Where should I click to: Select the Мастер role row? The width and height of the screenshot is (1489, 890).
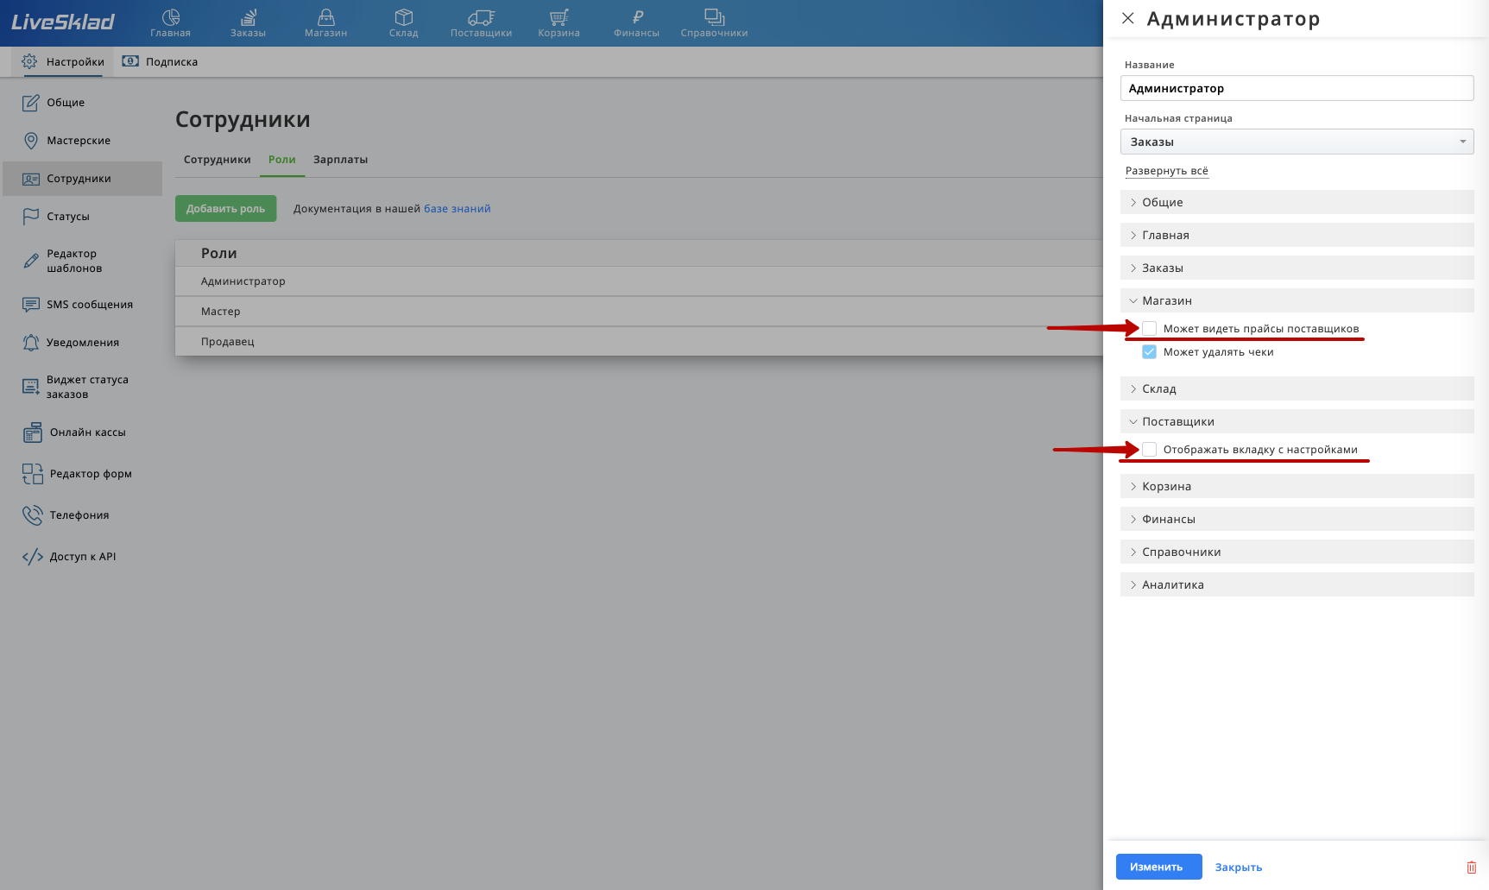639,312
